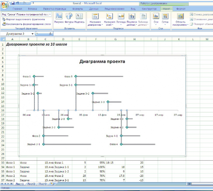This screenshot has height=191, width=213.
Task: Click the insert function fx icon
Action: pos(50,34)
